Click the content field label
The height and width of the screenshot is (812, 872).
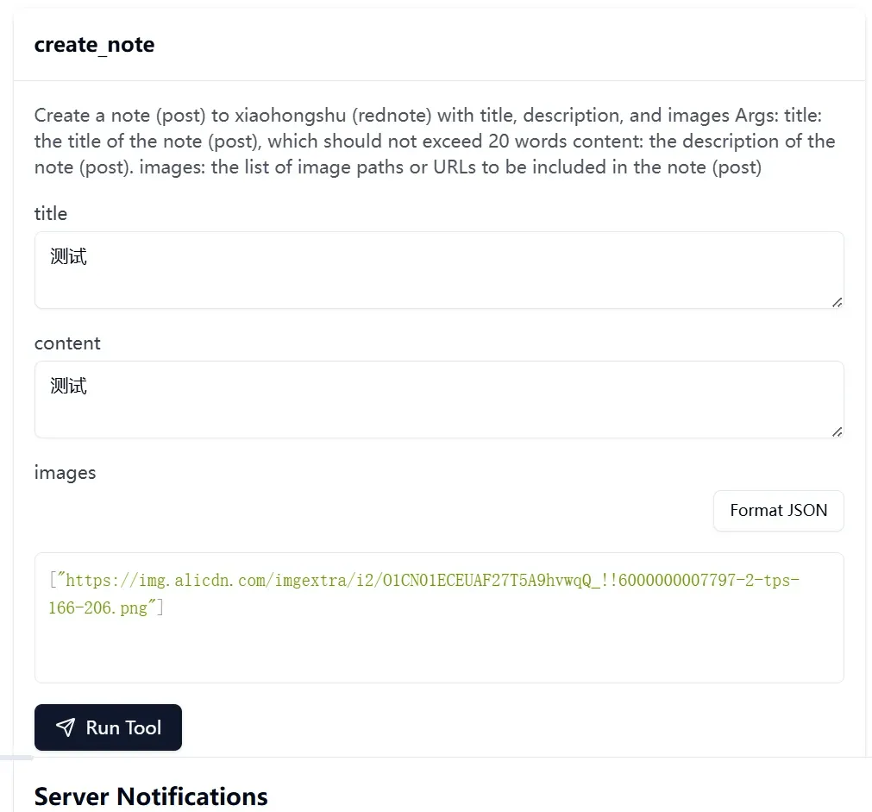coord(67,343)
